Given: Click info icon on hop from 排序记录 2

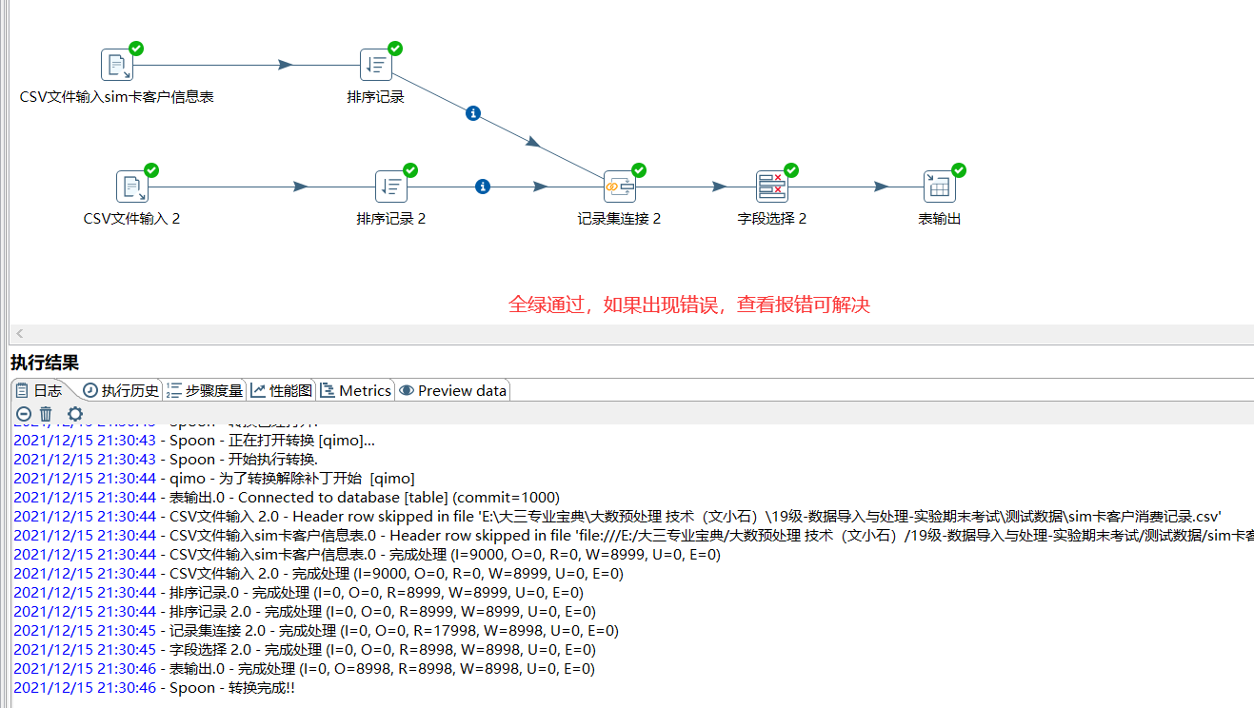Looking at the screenshot, I should tap(483, 187).
